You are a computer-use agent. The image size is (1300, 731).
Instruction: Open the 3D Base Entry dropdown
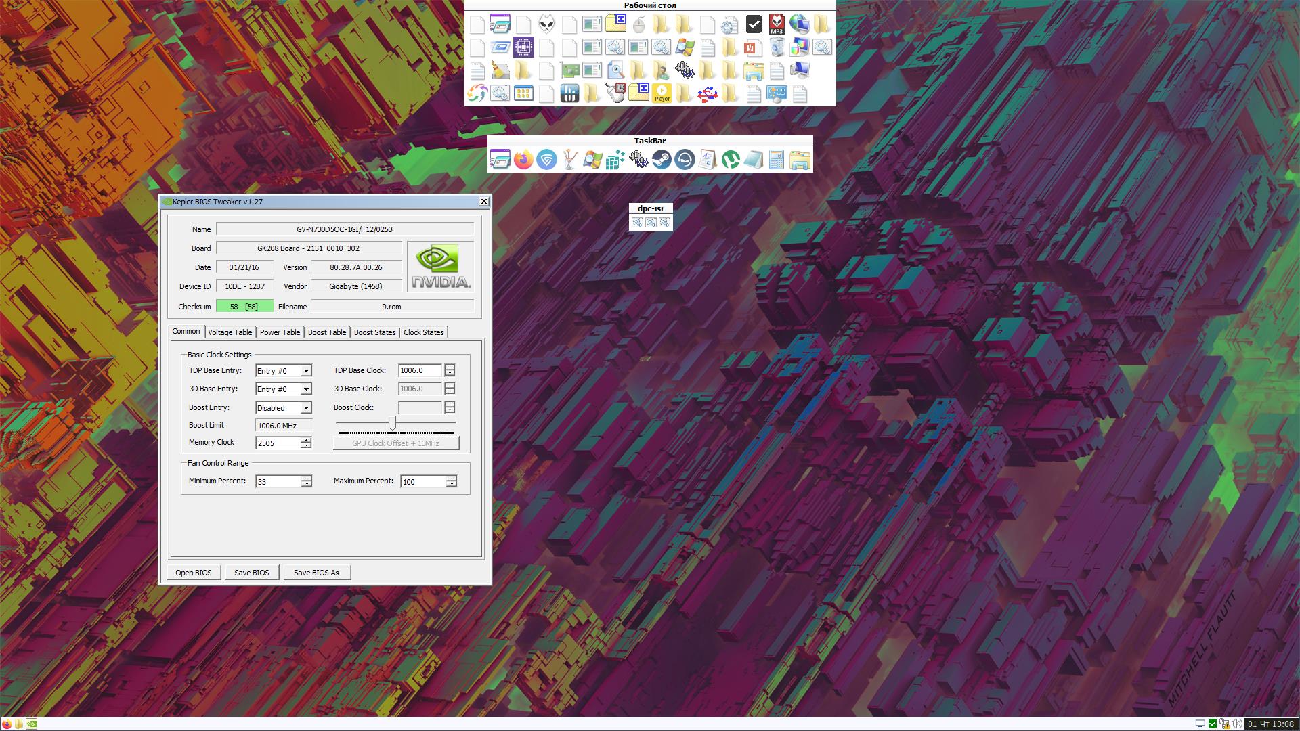click(x=306, y=389)
